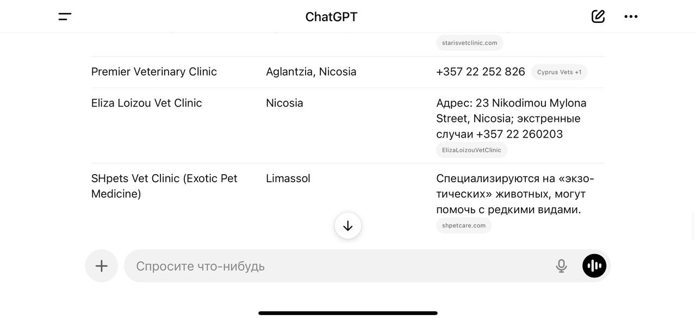Image resolution: width=696 pixels, height=321 pixels.
Task: Select the Premier Veterinary Clinic cell
Action: (x=154, y=72)
